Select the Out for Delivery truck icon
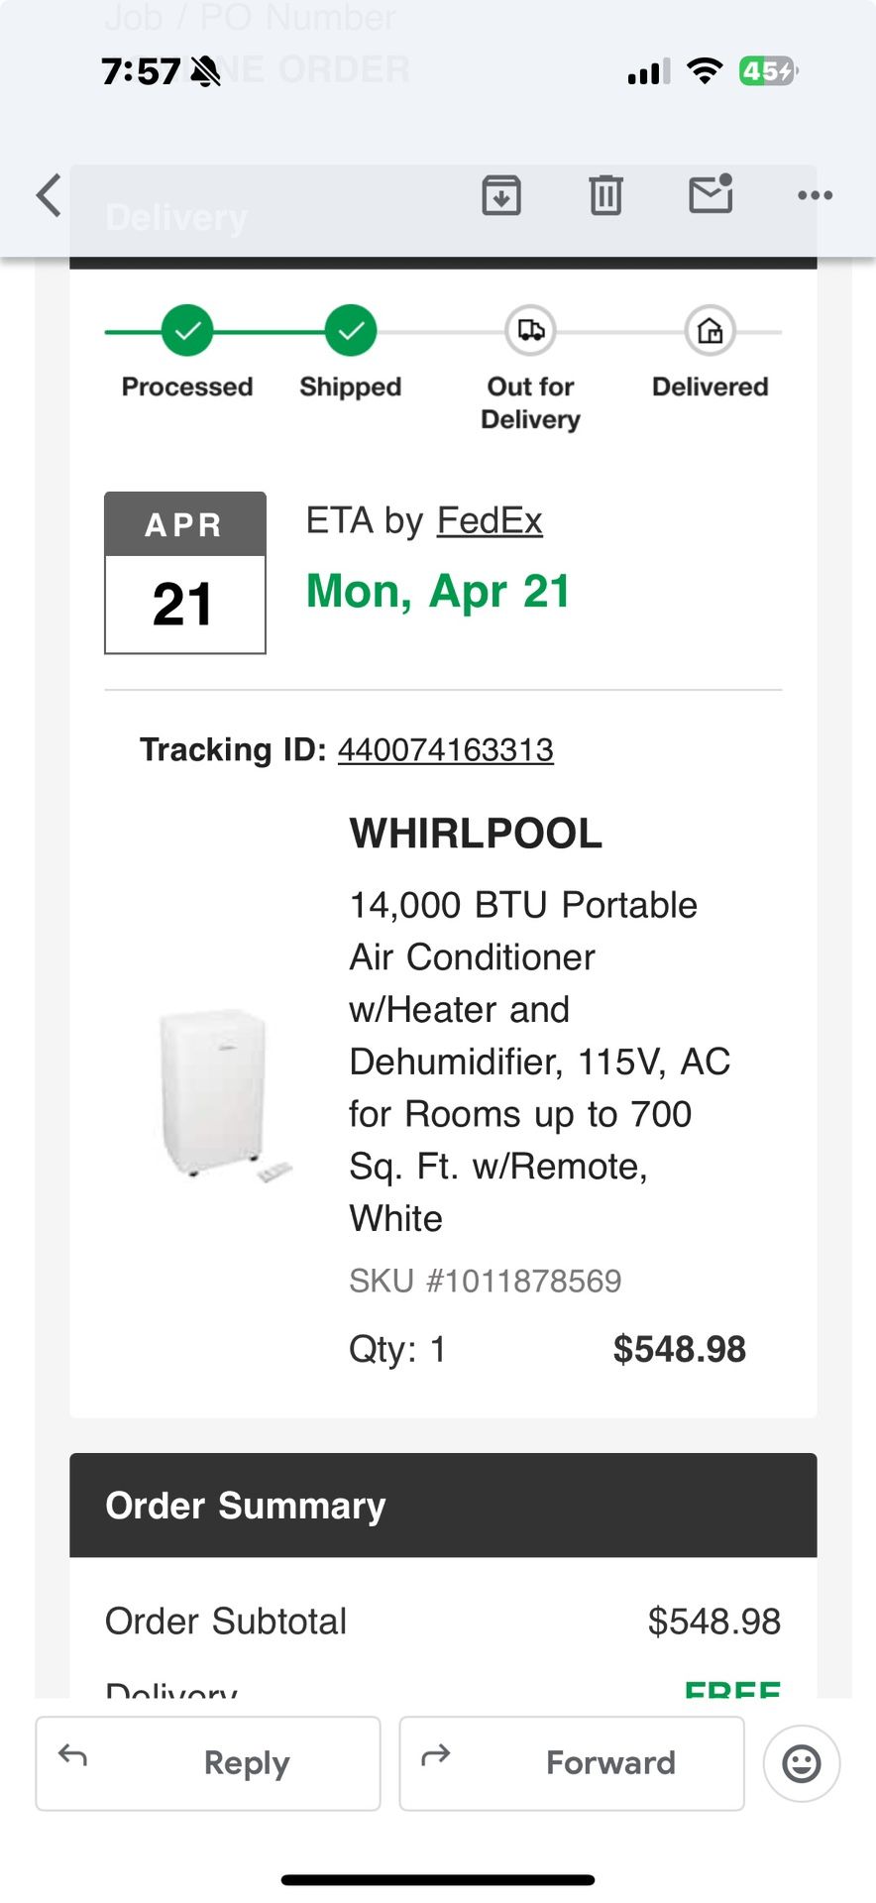 pyautogui.click(x=529, y=330)
